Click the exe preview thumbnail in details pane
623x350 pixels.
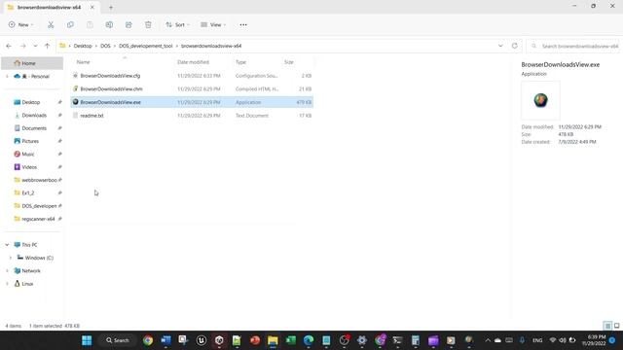[x=540, y=100]
